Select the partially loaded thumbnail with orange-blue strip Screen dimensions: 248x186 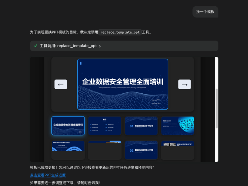[105, 150]
